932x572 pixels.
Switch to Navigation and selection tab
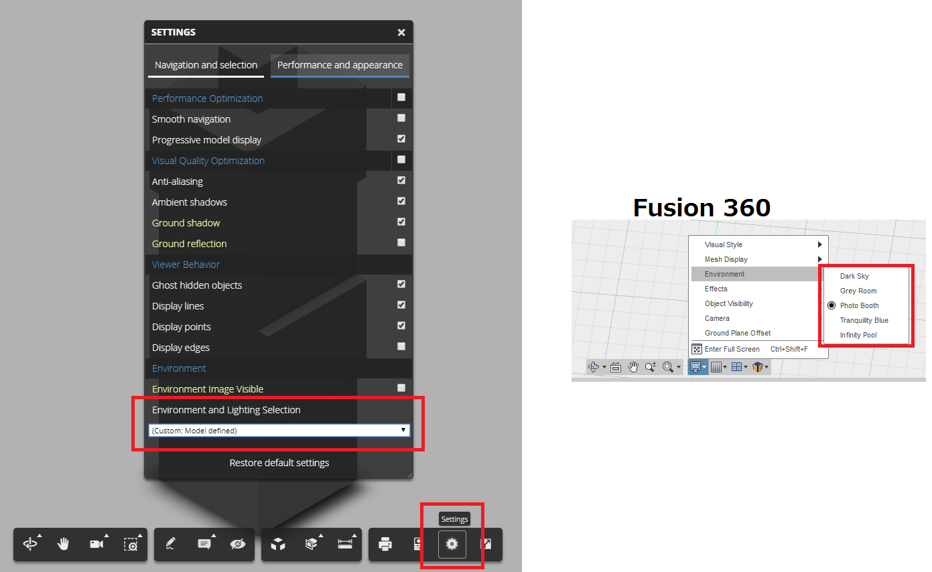coord(206,66)
